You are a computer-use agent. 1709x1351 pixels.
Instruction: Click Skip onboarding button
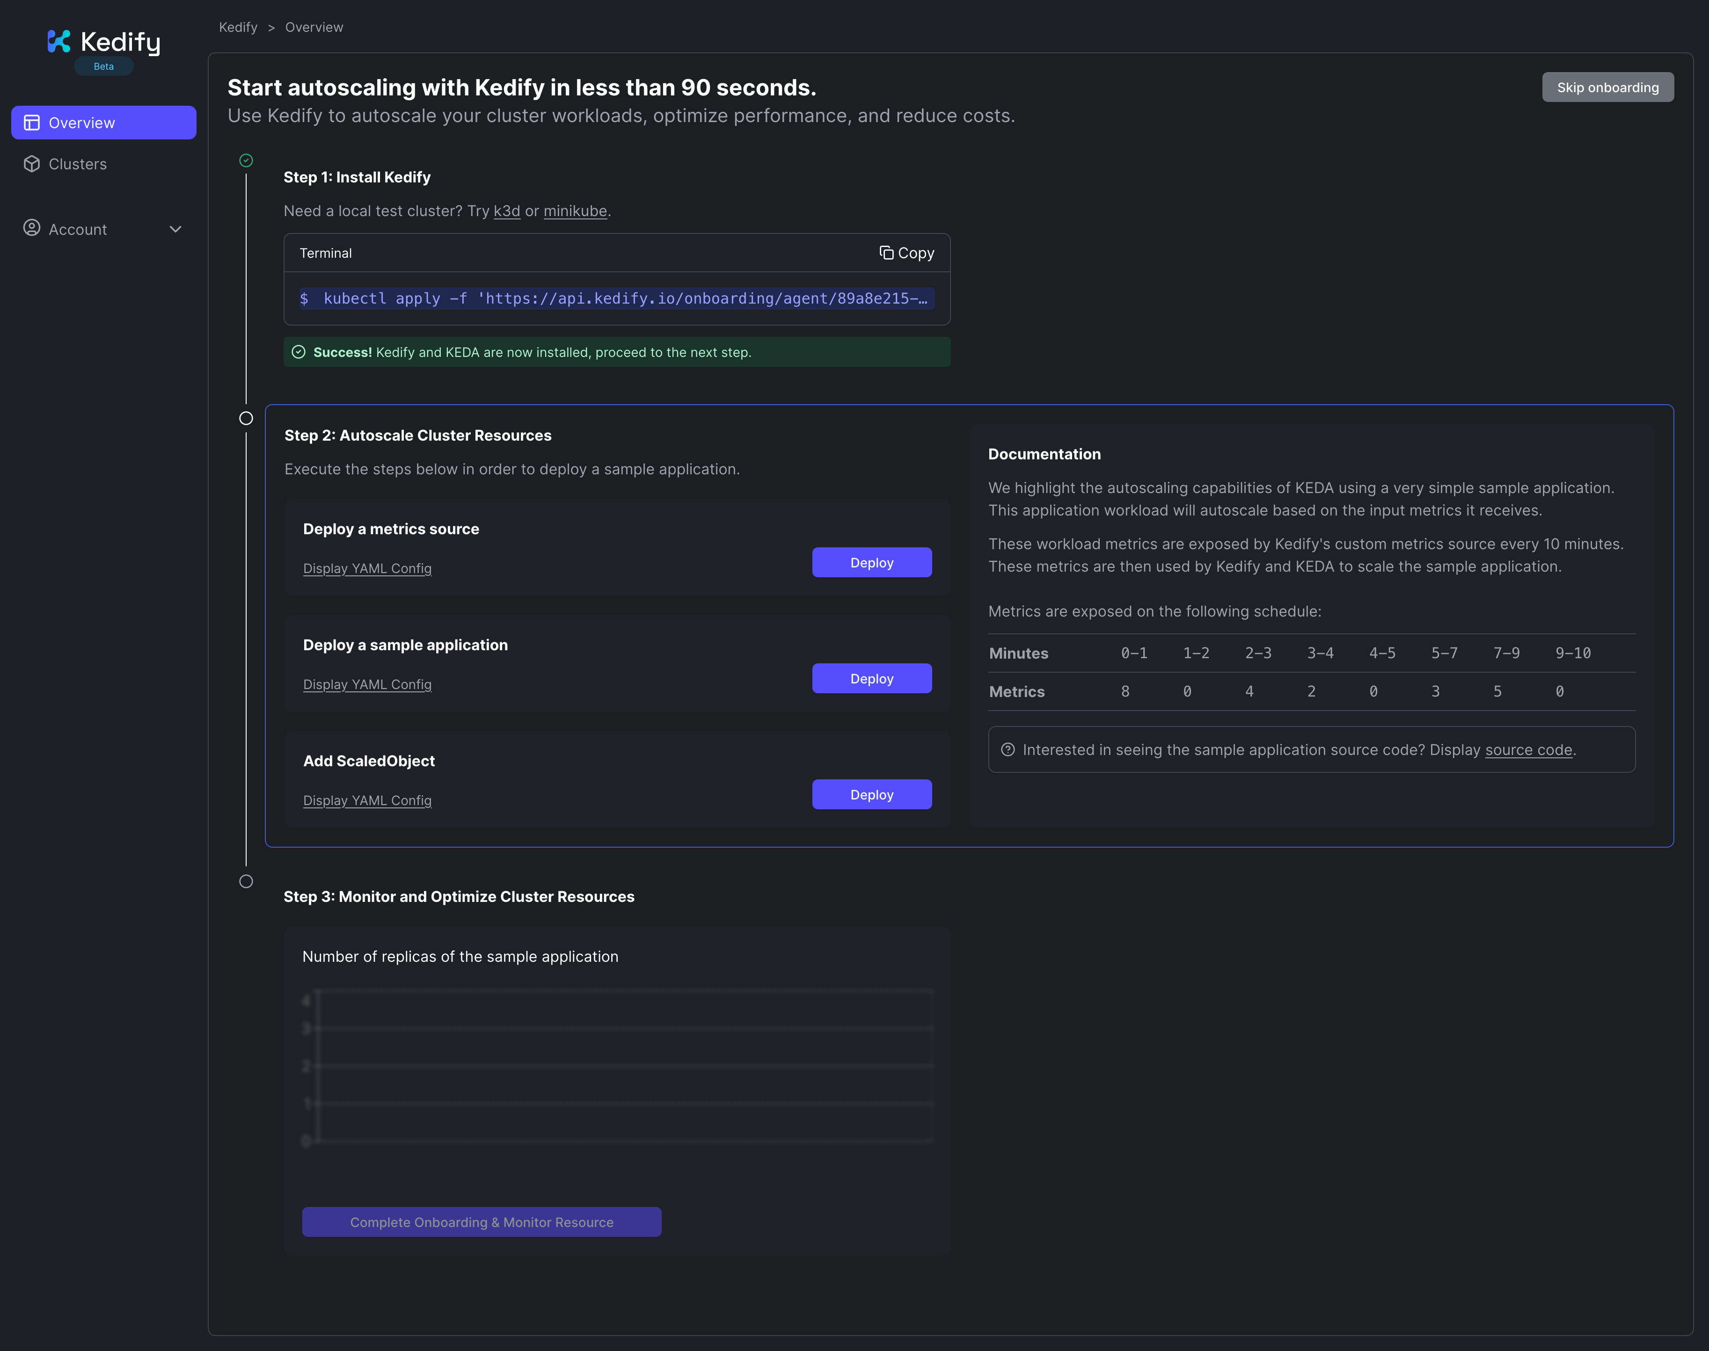pos(1608,87)
